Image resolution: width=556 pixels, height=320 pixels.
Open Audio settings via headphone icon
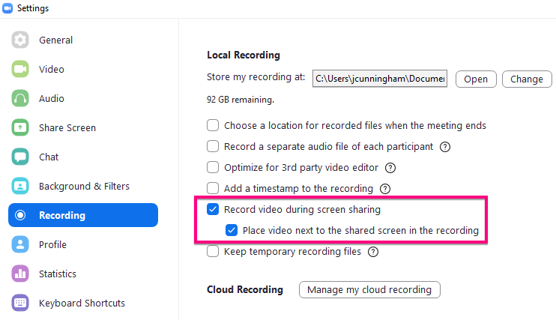pyautogui.click(x=20, y=99)
